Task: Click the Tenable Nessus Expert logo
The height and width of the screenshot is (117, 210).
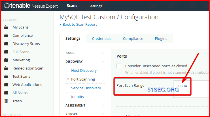Action: coord(31,6)
